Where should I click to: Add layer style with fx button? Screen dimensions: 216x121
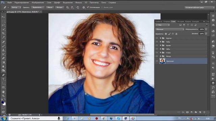click(183, 112)
